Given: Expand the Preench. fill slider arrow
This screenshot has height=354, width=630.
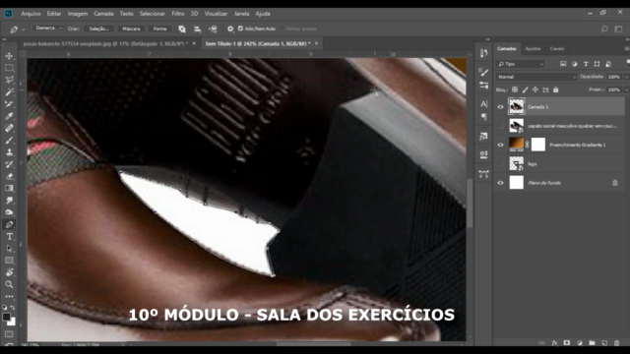Looking at the screenshot, I should pos(626,89).
